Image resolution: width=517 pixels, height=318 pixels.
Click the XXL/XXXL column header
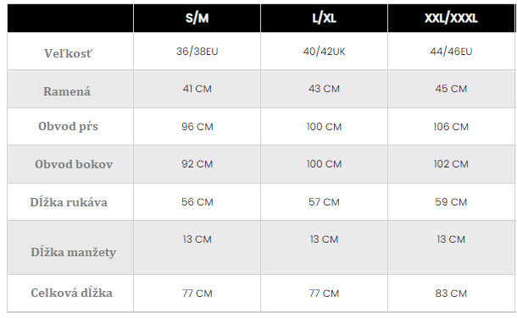[x=451, y=18]
